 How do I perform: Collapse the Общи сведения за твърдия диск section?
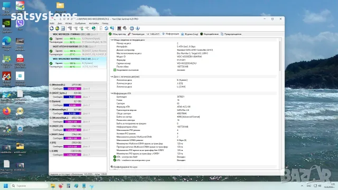click(112, 40)
